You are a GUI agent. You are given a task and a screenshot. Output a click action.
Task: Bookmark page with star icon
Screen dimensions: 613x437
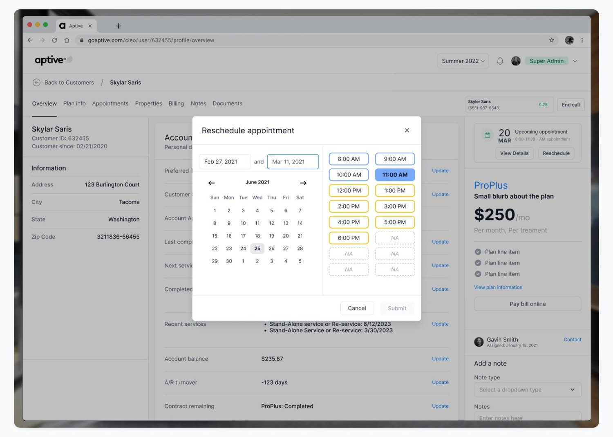coord(552,40)
